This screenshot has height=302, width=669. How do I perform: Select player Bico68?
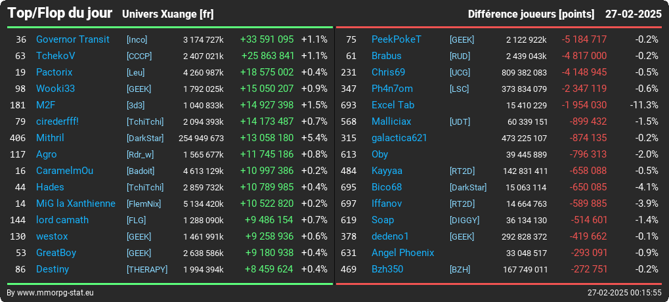pos(387,187)
